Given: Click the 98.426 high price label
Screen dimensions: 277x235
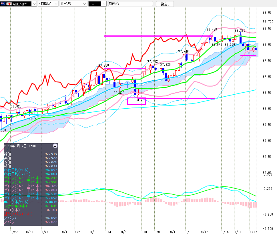Looking at the screenshot, I should point(212,29).
